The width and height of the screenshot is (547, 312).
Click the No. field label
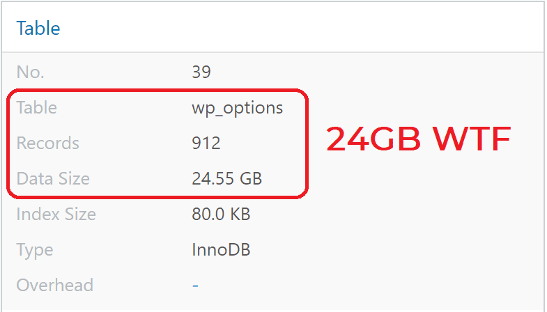(31, 72)
